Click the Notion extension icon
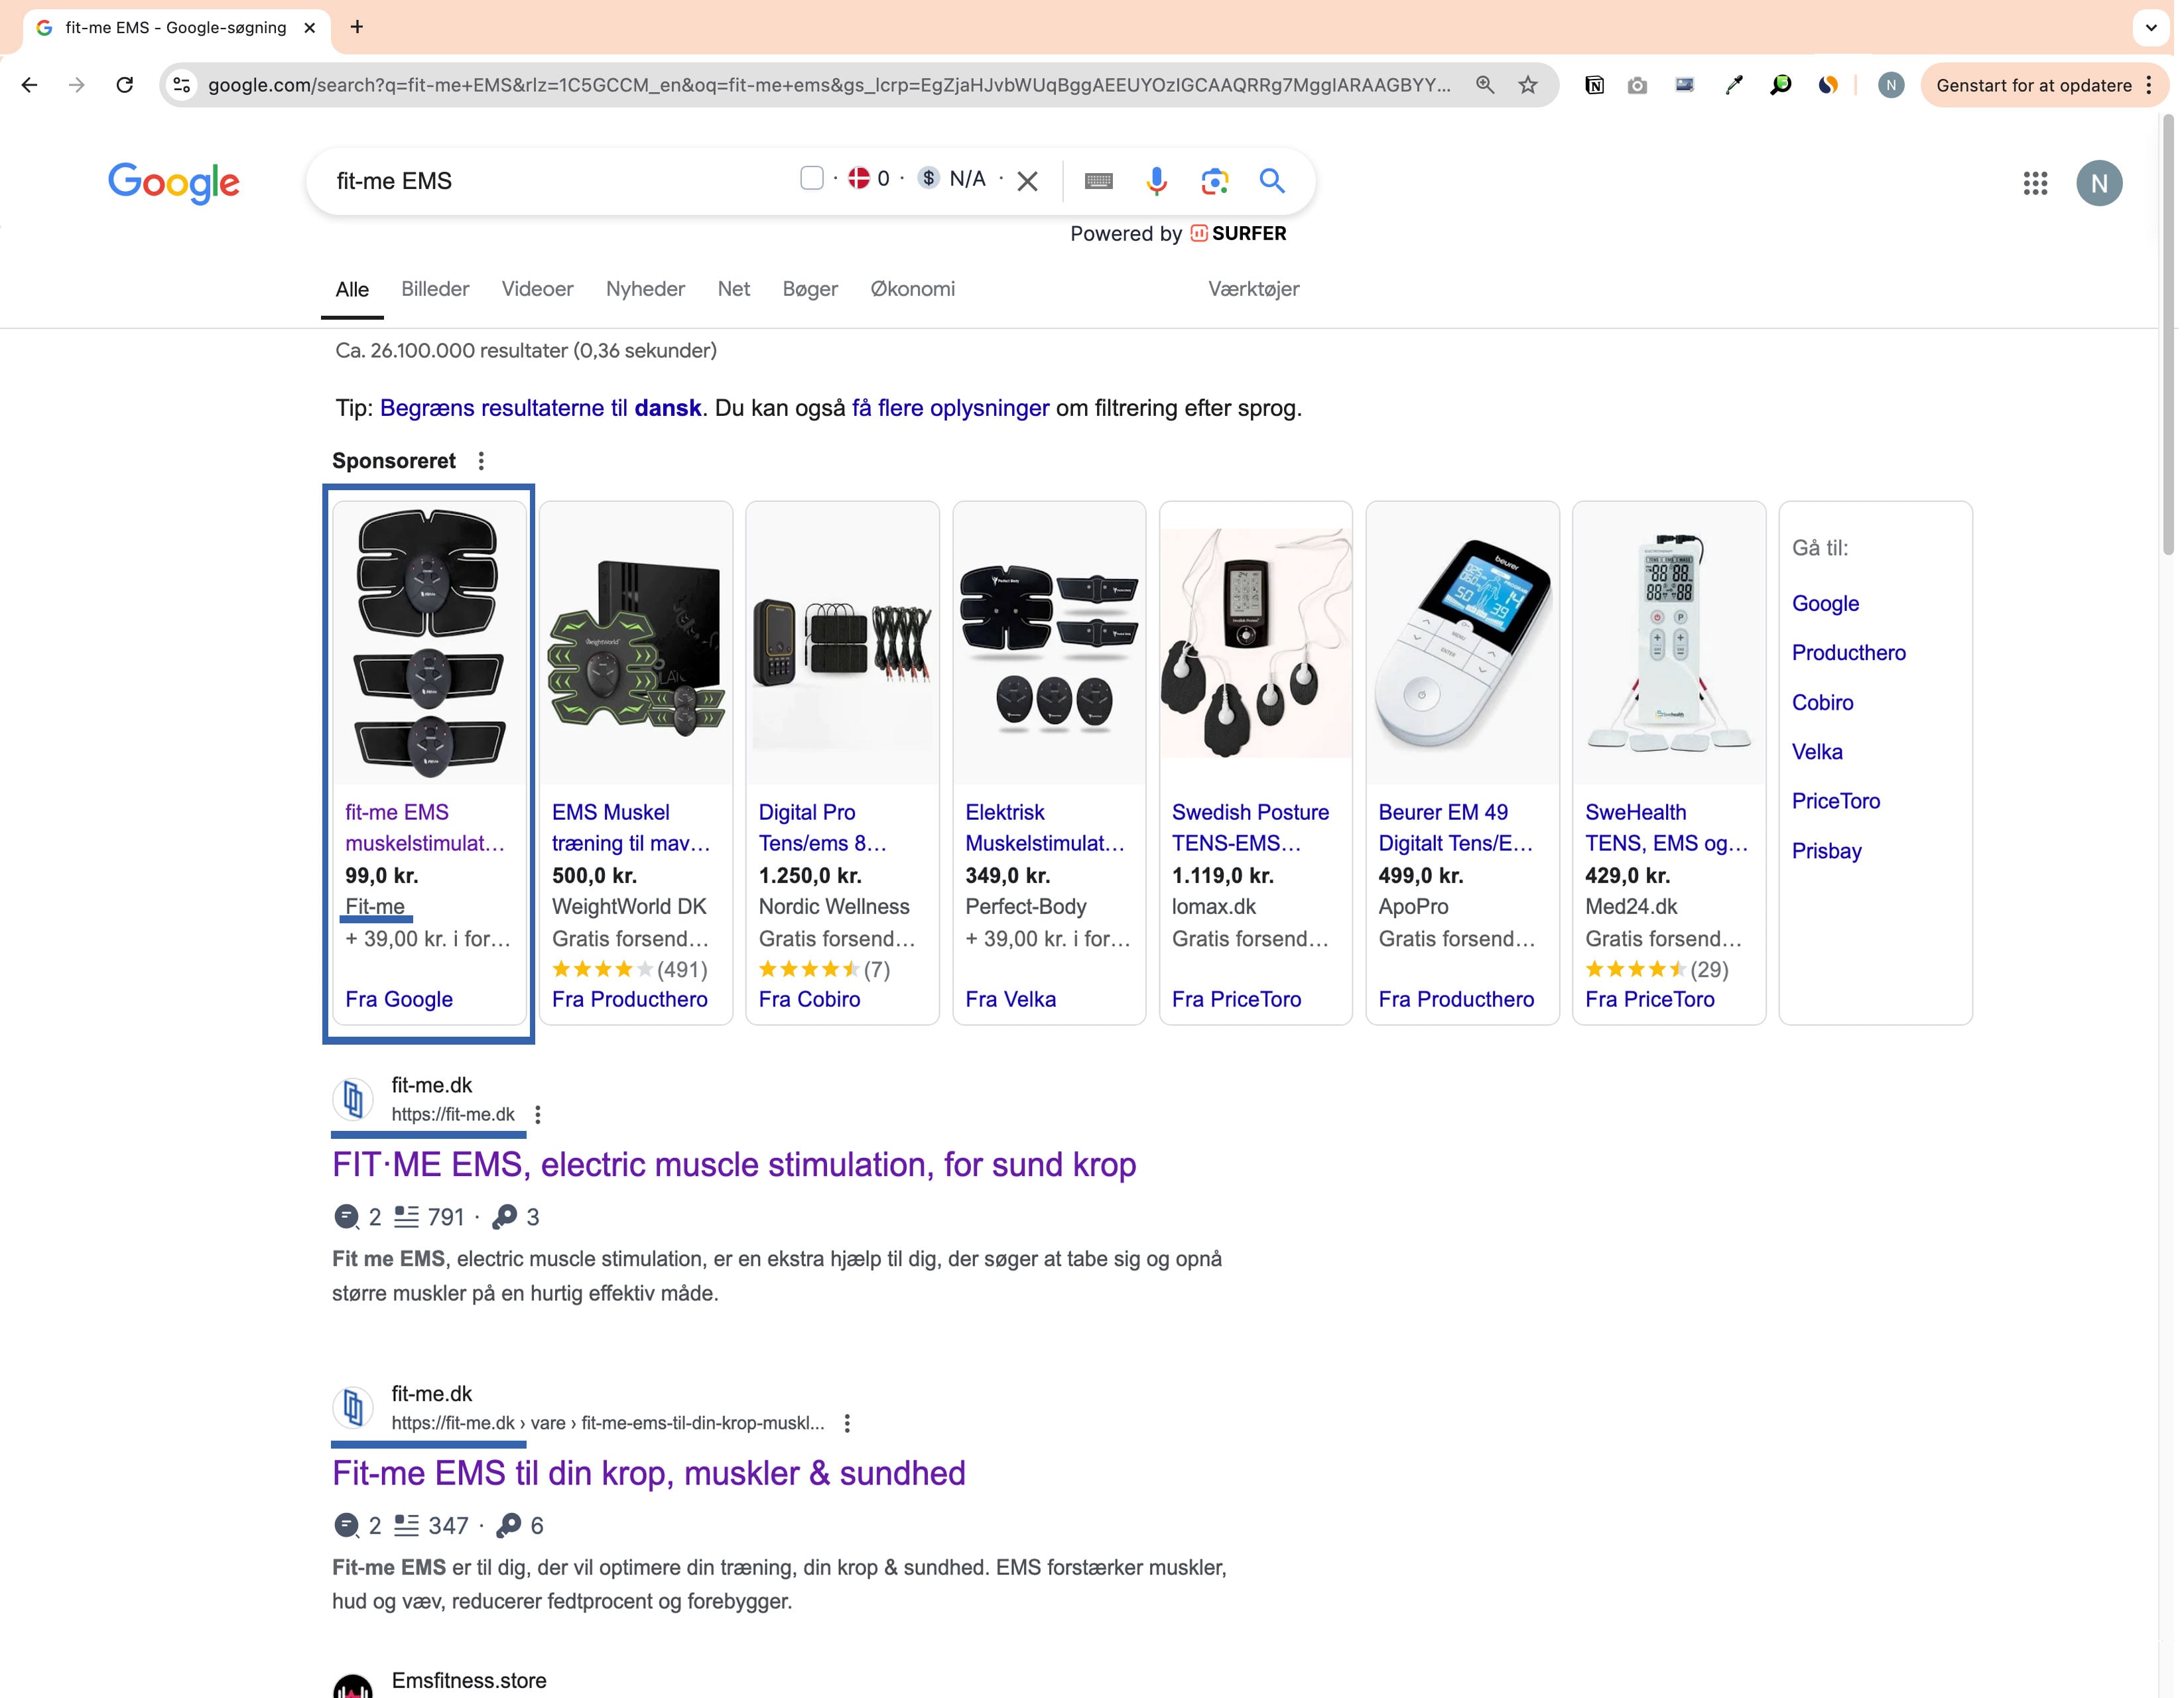2184x1698 pixels. pyautogui.click(x=1594, y=85)
